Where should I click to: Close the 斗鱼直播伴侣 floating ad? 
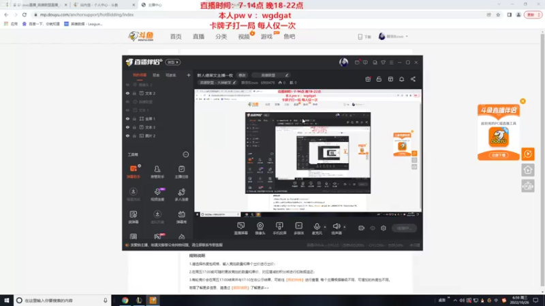[523, 101]
